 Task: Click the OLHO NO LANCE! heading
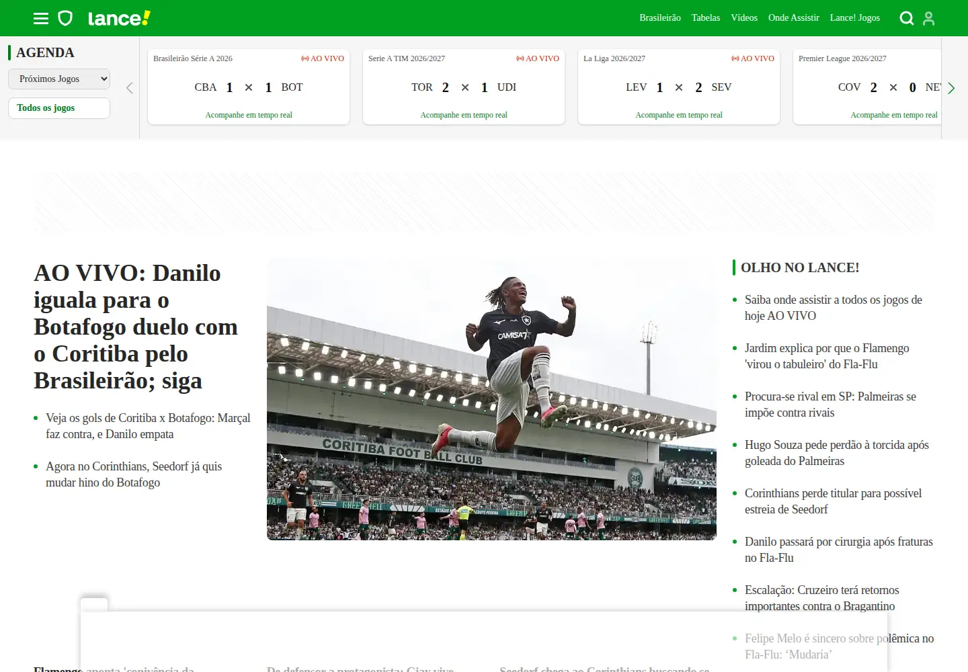click(800, 267)
